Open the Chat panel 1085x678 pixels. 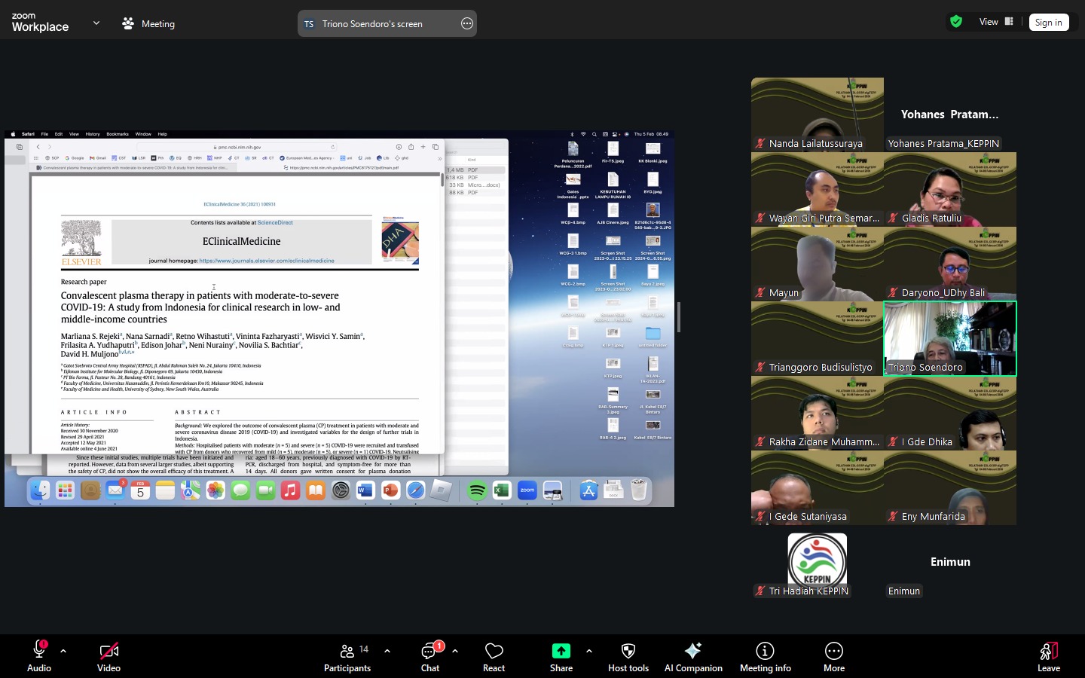point(430,655)
